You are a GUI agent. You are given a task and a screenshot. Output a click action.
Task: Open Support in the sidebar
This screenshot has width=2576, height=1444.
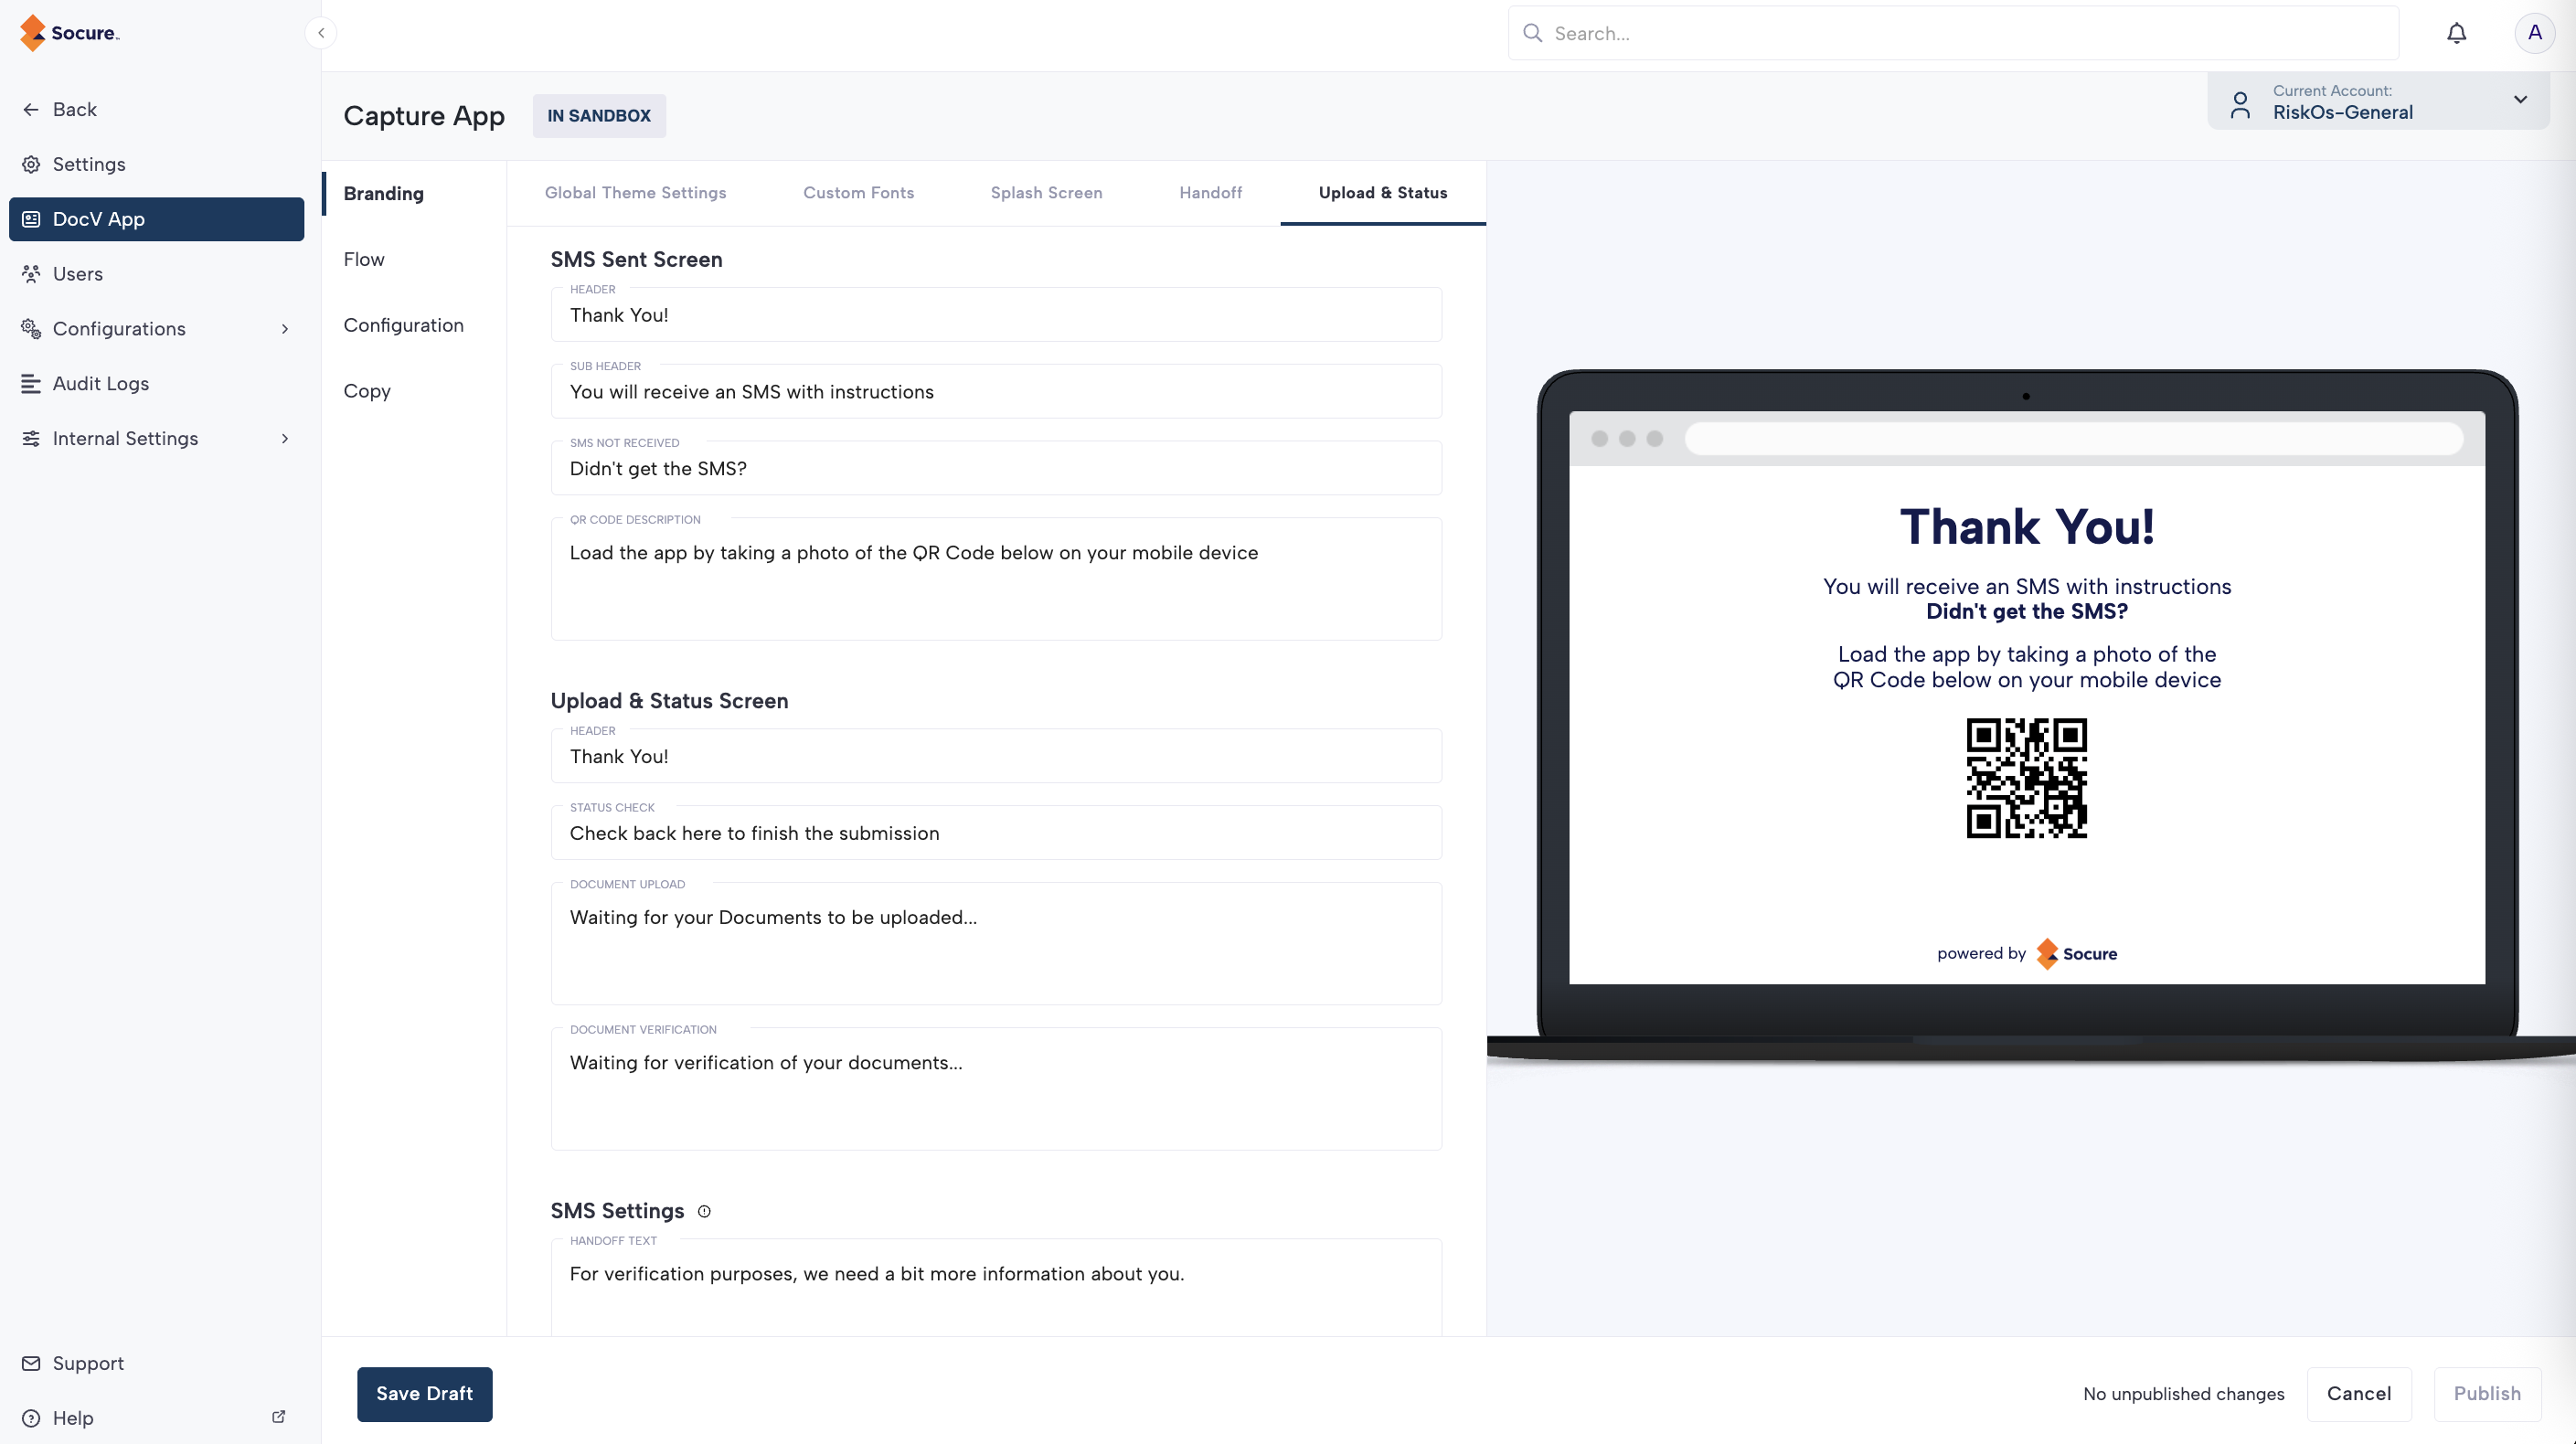[x=88, y=1363]
